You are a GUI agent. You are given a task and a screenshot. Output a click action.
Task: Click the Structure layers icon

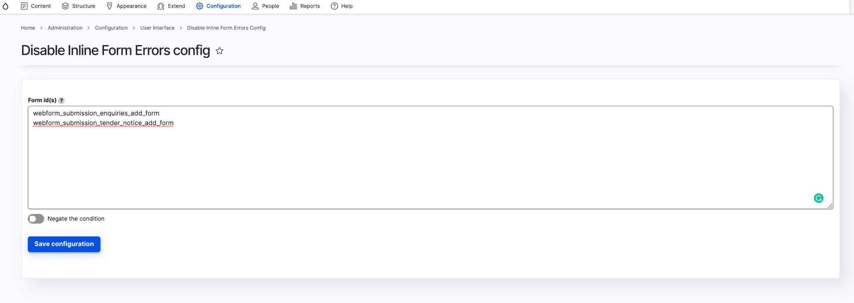coord(65,6)
